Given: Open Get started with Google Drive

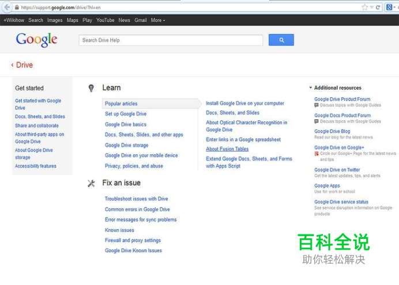Looking at the screenshot, I should 38,104.
